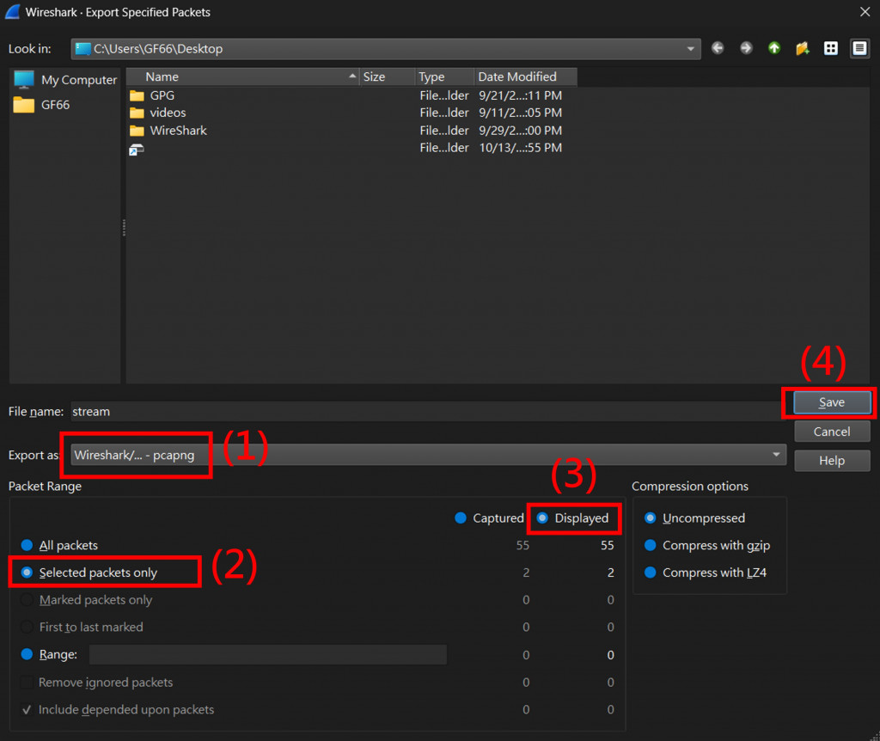Close the Export Specified Packets dialog
Image resolution: width=880 pixels, height=741 pixels.
865,12
